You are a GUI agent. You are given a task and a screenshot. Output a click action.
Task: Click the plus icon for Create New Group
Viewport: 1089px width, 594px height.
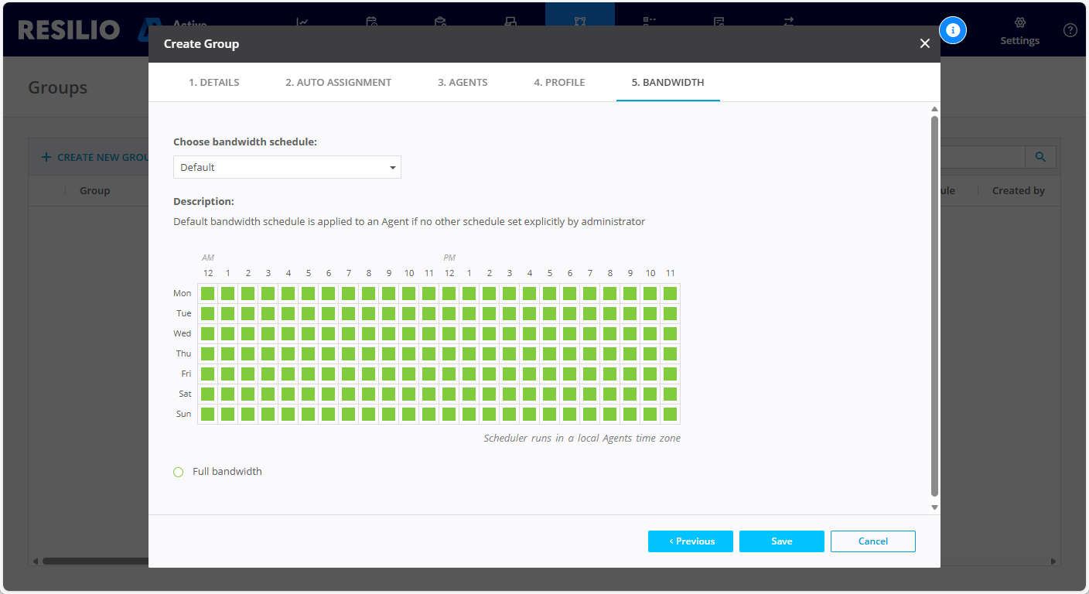(46, 157)
